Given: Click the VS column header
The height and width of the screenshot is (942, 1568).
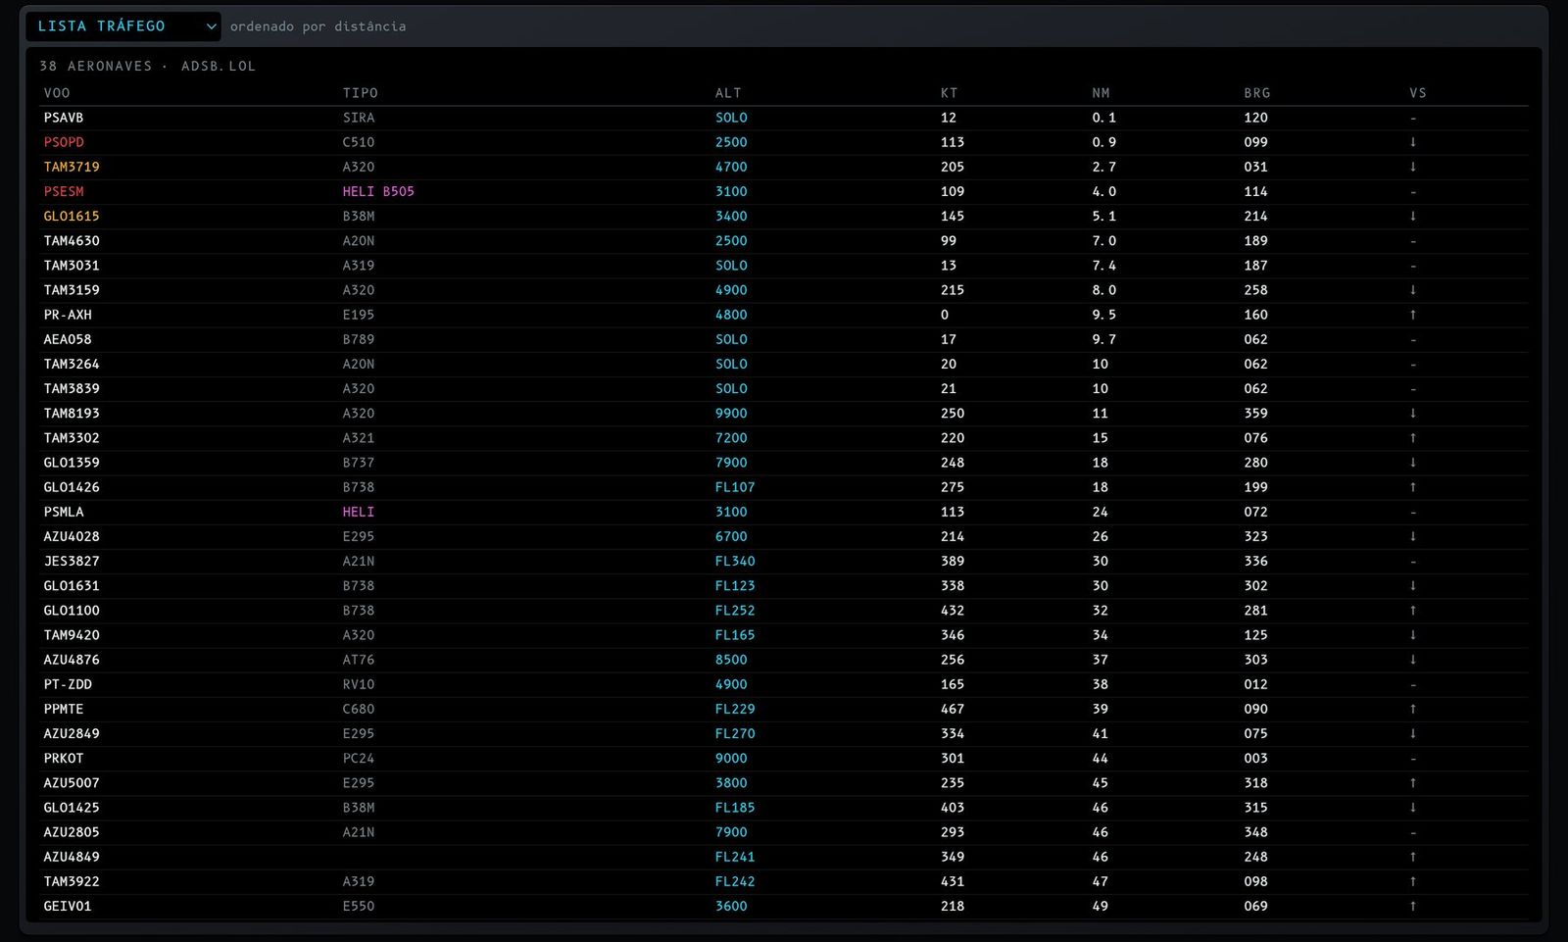Looking at the screenshot, I should (x=1418, y=93).
